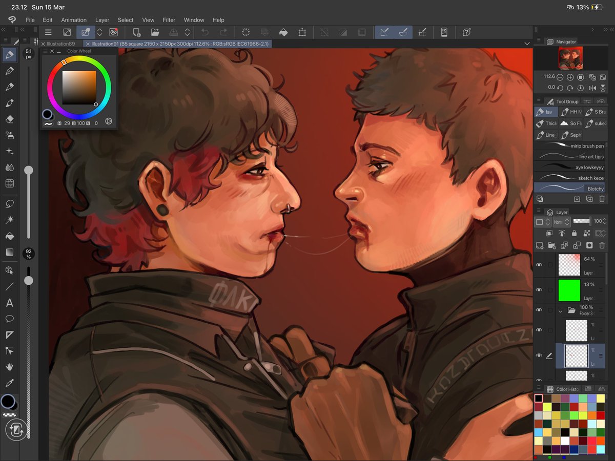Select the Gradient tool

click(x=9, y=252)
